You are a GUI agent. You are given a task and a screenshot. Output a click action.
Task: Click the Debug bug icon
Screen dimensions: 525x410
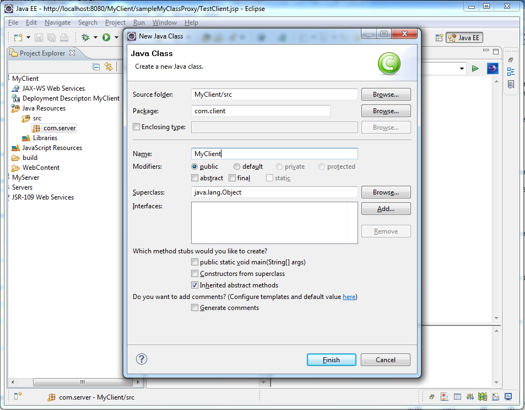(86, 37)
